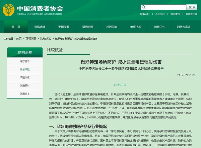Select 警示提示 in the left sidebar
The height and width of the screenshot is (148, 201).
tap(25, 62)
